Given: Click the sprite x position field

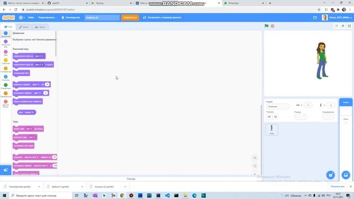Looking at the screenshot, I should 308,105.
